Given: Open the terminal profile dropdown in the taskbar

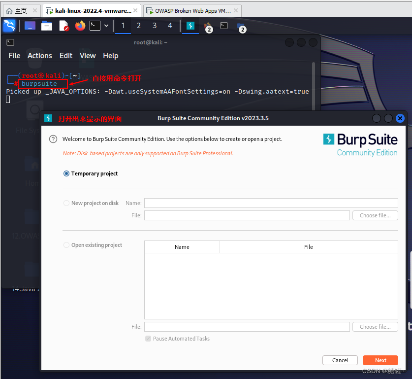Looking at the screenshot, I should pyautogui.click(x=106, y=26).
